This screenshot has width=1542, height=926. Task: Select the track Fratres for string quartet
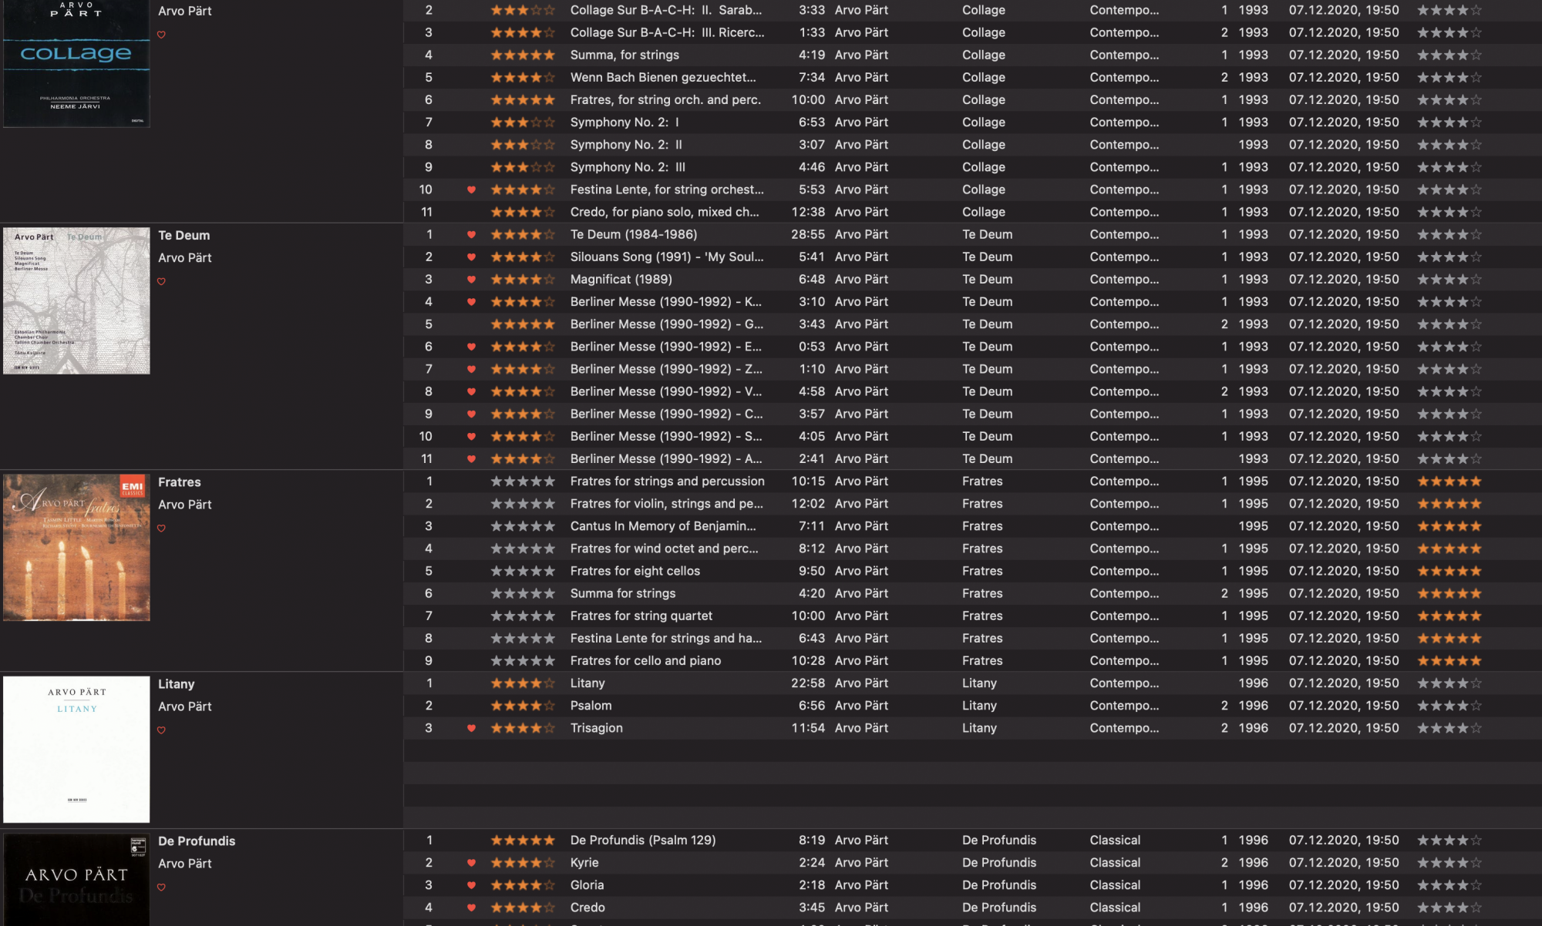click(x=641, y=616)
